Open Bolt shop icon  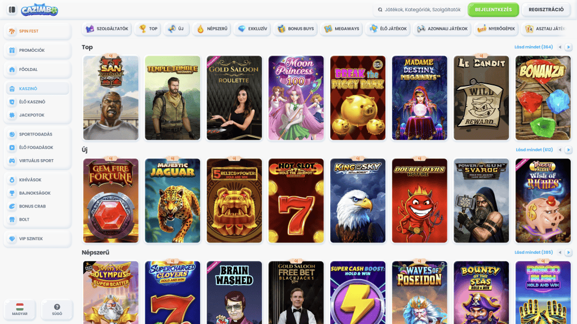(12, 219)
